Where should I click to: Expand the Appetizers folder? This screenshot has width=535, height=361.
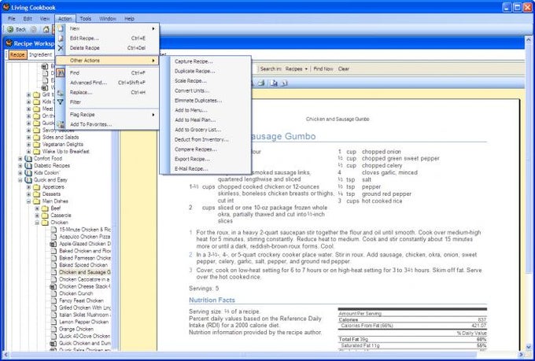tap(28, 187)
